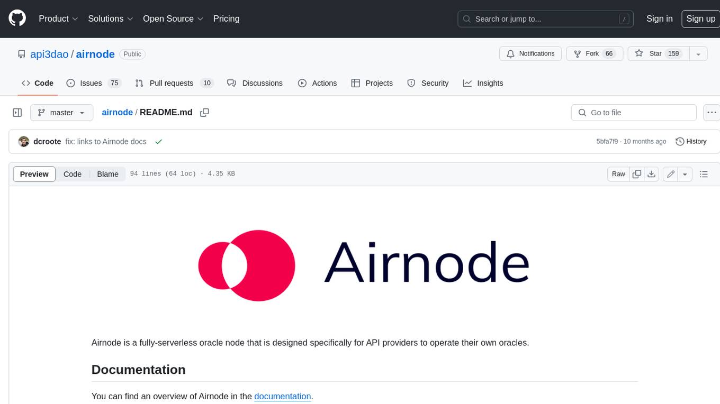
Task: Click the 94 lines file info text
Action: point(182,174)
